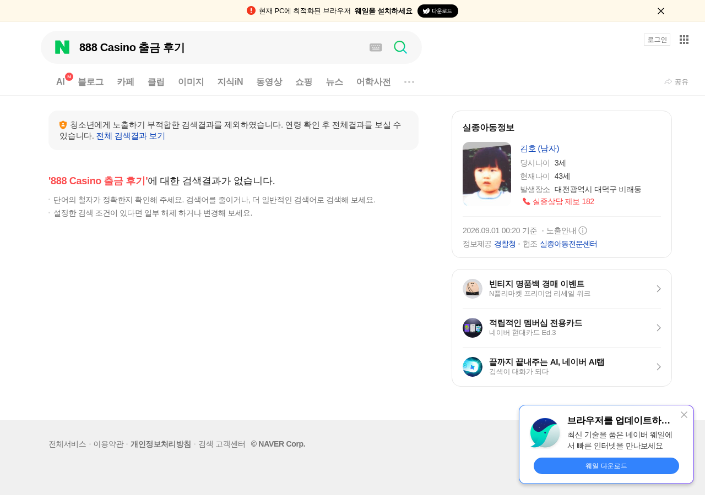Open 끝까지 끝내주는 AI, 네이버 AI탭 item
Viewport: 705px width, 495px height.
click(x=562, y=367)
